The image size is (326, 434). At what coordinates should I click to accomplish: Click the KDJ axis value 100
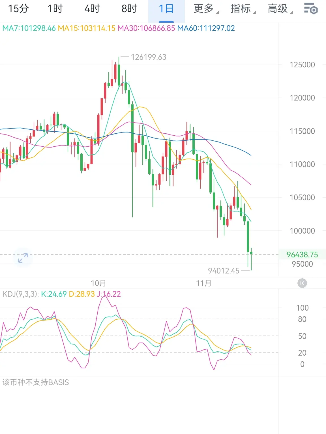(302, 308)
